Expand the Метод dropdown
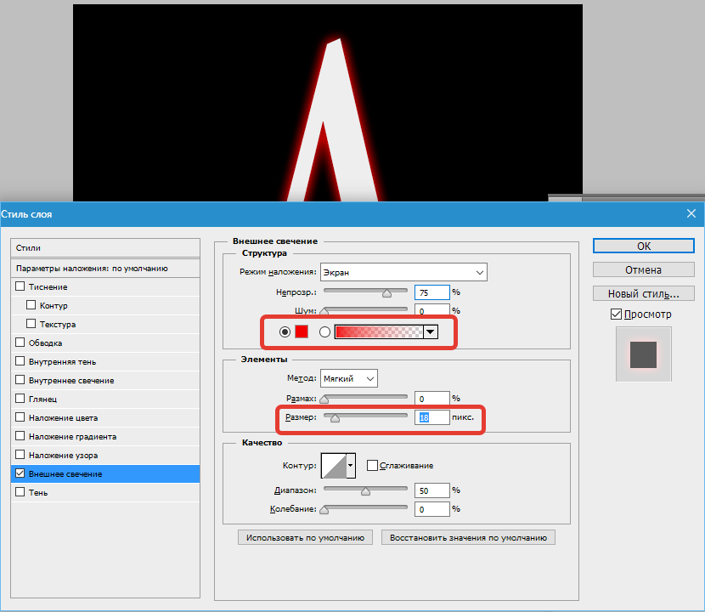 [349, 378]
